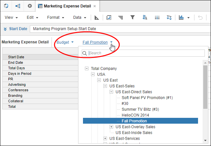The image size is (211, 146).
Task: Switch to Marketing Expense Detail tab
Action: (67, 6)
